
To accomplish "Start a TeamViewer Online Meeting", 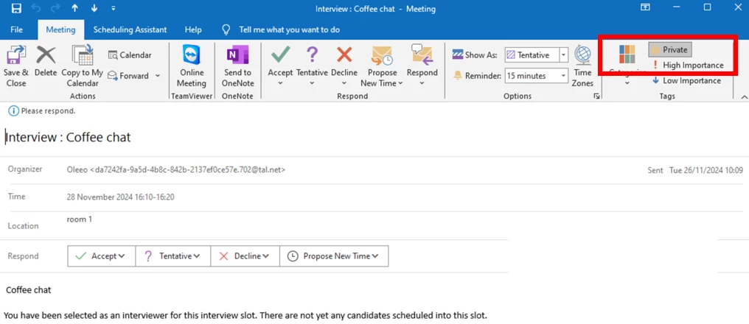I will pyautogui.click(x=192, y=57).
